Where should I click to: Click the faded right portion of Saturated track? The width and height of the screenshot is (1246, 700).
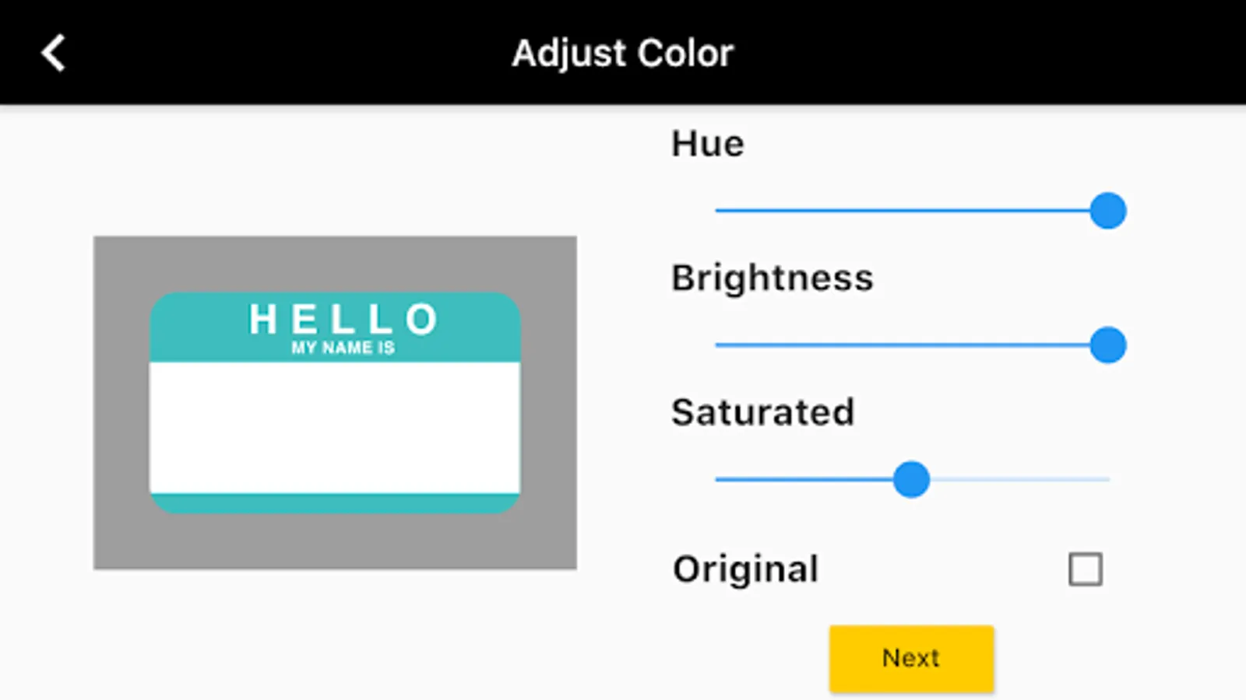pos(1020,479)
